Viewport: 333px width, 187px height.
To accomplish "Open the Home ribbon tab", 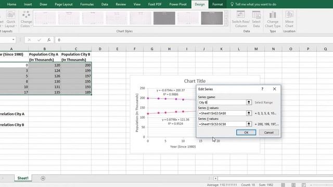I will [x=11, y=4].
